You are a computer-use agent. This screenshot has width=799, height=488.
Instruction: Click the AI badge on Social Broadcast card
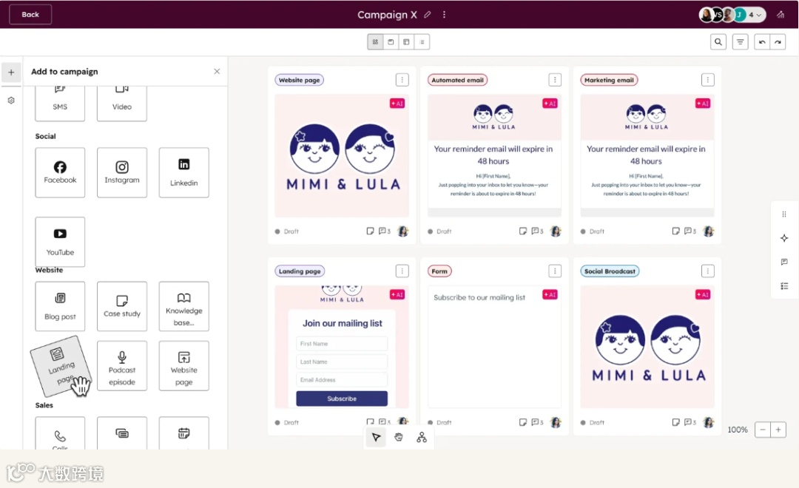[x=703, y=294]
